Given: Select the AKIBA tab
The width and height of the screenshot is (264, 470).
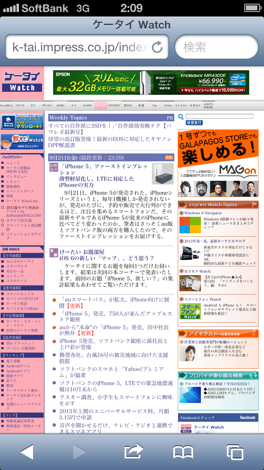Looking at the screenshot, I should (x=60, y=106).
